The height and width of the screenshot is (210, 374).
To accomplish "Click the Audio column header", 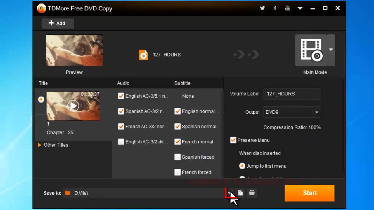I will [x=123, y=83].
